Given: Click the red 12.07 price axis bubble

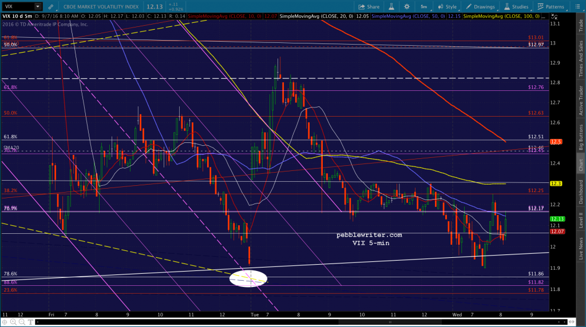Looking at the screenshot, I should pyautogui.click(x=557, y=232).
